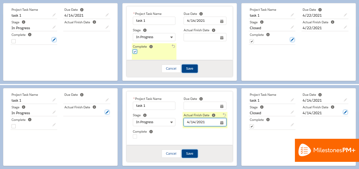Toggle checked Complete checkbox in the 4/22/2021 record

[252, 41]
